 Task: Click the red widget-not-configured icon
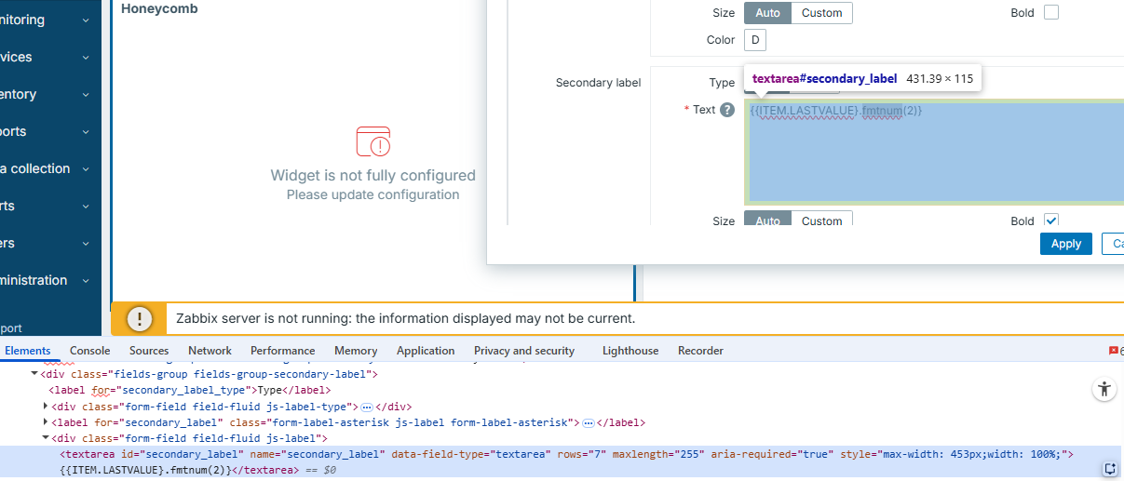click(x=373, y=142)
